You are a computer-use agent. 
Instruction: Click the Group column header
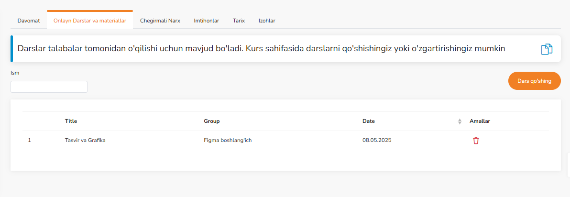(x=211, y=121)
